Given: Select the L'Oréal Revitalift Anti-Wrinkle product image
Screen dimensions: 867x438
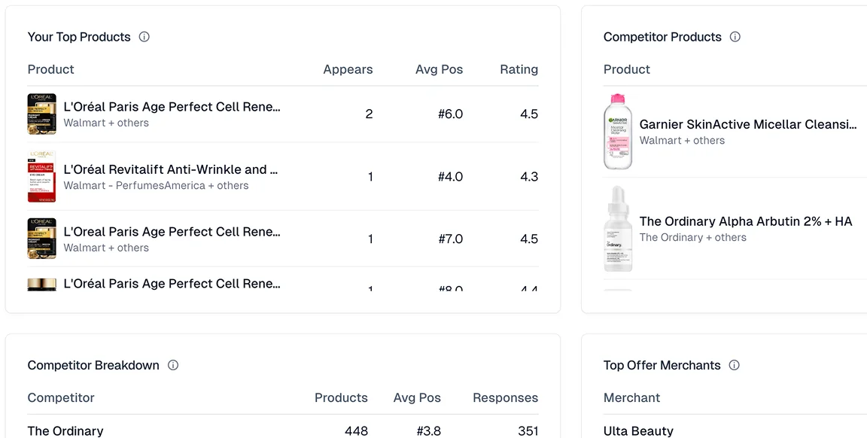Looking at the screenshot, I should coord(41,177).
